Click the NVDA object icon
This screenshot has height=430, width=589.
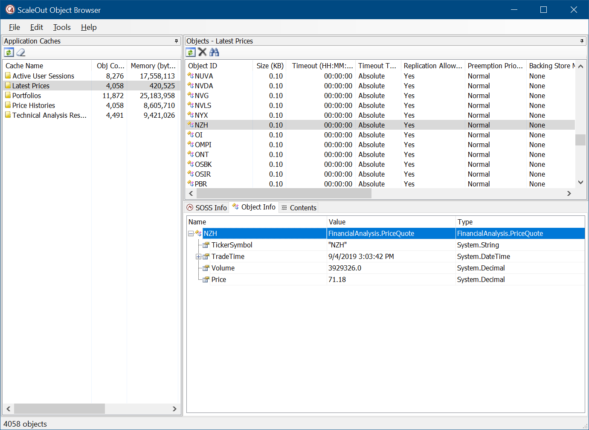(191, 86)
